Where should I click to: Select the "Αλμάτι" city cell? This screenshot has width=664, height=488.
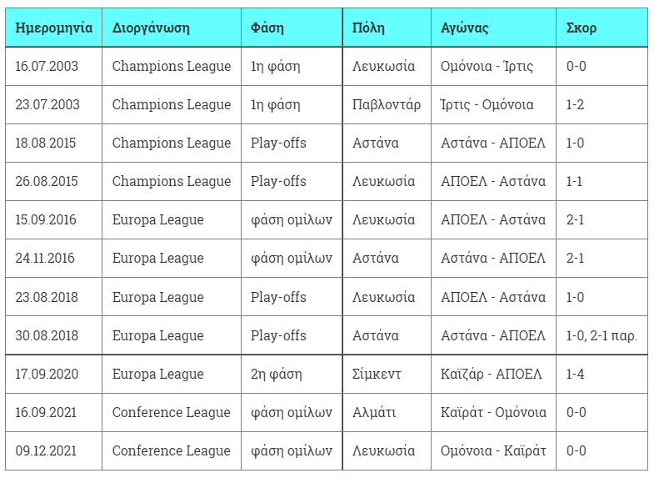[374, 412]
